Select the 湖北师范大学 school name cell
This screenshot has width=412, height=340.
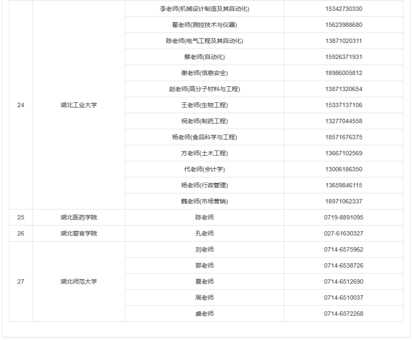point(79,281)
